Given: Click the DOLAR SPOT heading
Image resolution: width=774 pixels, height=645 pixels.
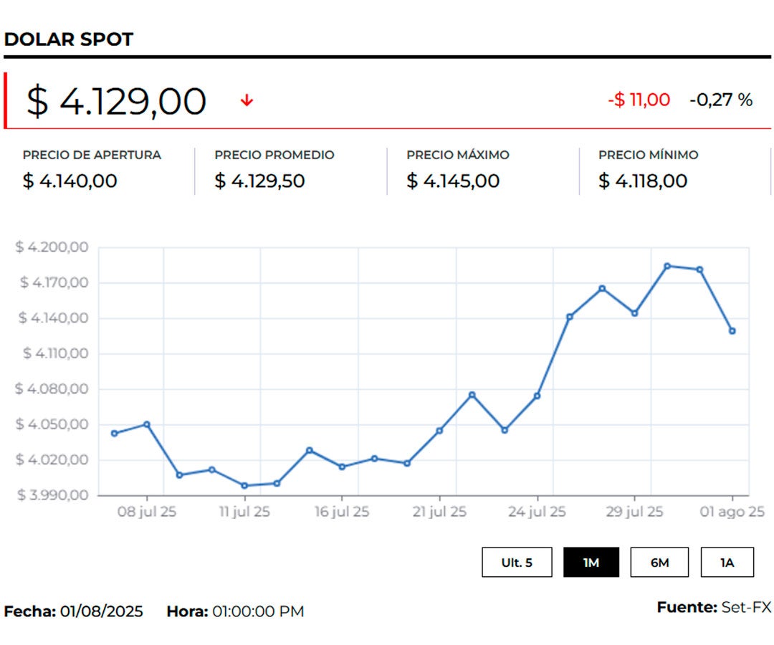Looking at the screenshot, I should click(69, 39).
